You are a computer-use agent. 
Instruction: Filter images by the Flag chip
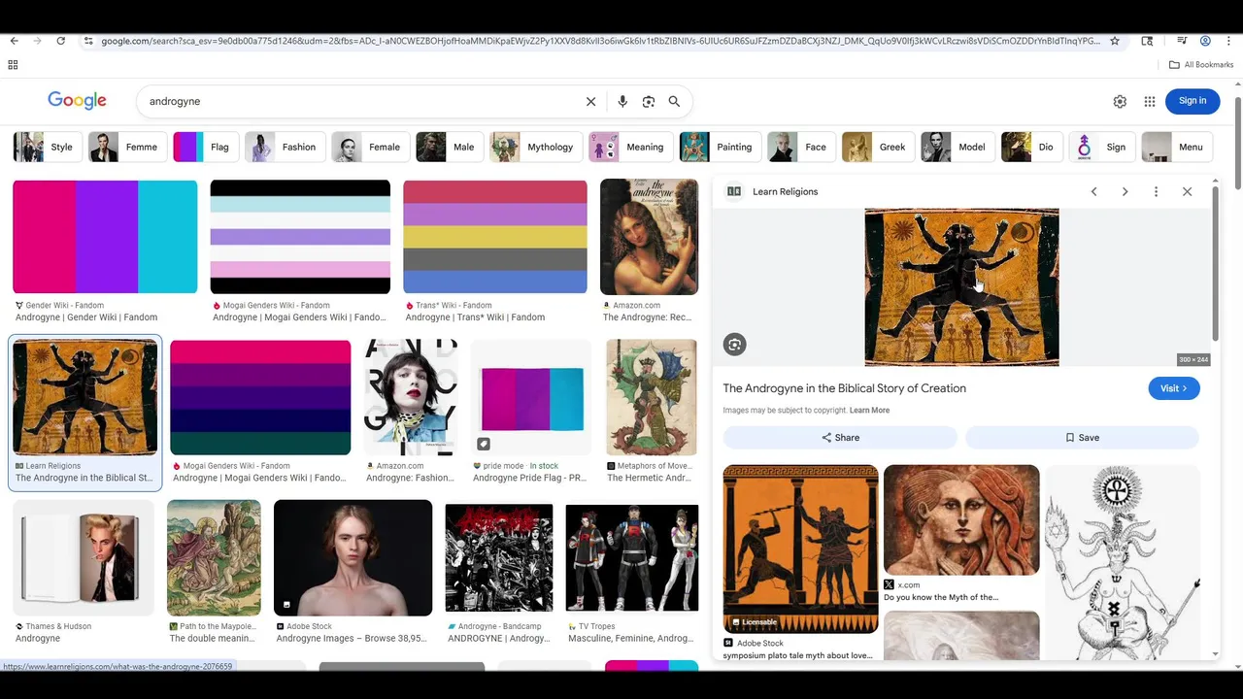click(205, 147)
